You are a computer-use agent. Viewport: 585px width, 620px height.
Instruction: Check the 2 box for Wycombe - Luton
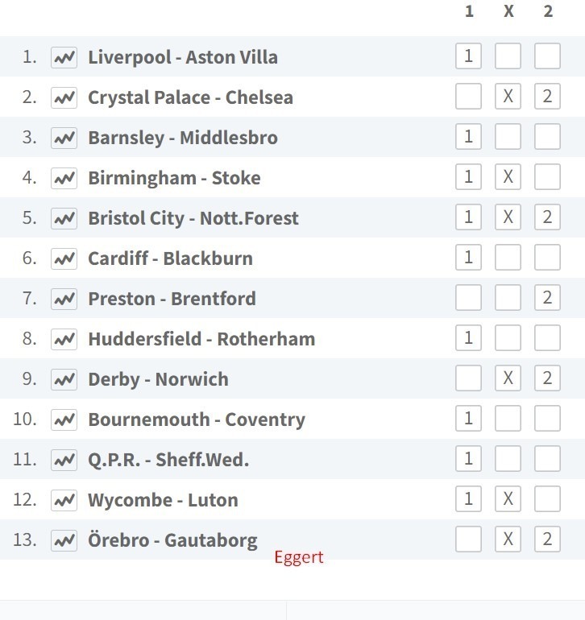547,499
